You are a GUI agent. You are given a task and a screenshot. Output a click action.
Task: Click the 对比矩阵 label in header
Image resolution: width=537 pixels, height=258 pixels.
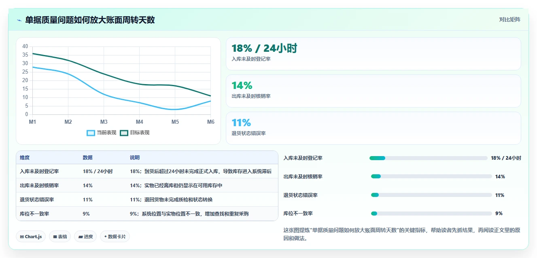509,19
